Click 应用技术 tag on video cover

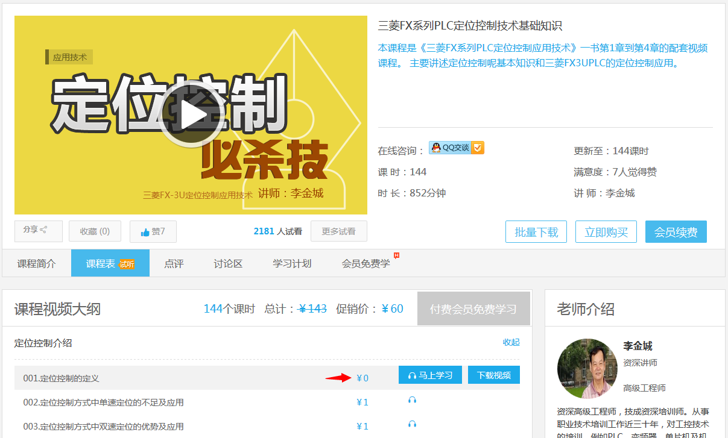(x=69, y=57)
